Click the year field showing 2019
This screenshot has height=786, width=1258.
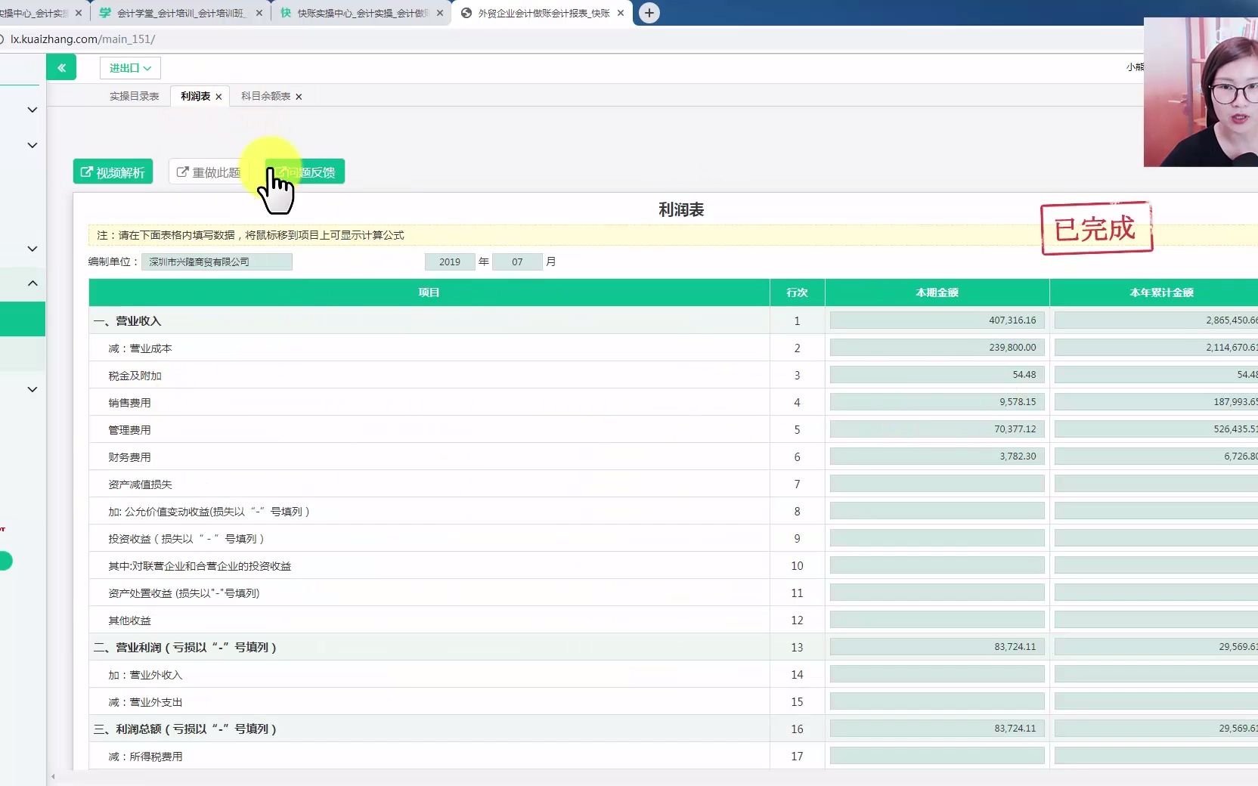tap(450, 261)
